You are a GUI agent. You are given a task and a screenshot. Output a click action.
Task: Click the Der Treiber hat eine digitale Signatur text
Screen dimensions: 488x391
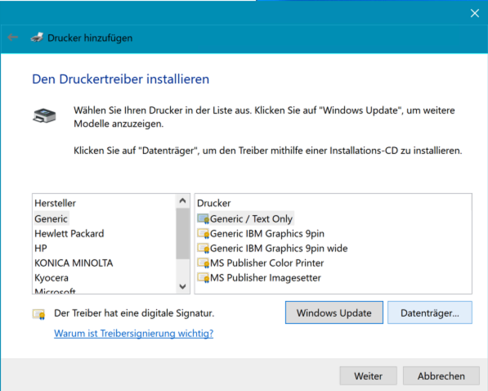(x=134, y=313)
